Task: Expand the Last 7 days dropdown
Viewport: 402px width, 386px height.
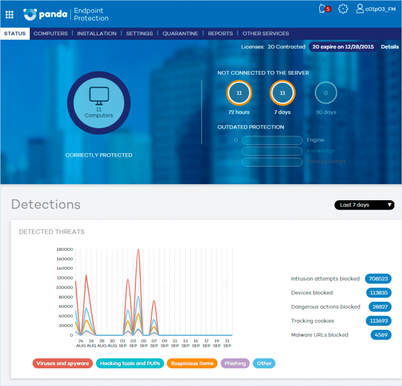Action: pos(364,205)
